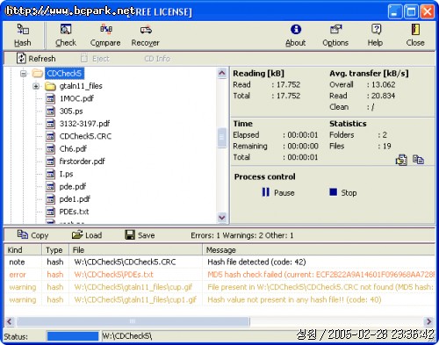The width and height of the screenshot is (439, 345).
Task: Open Options settings
Action: [335, 35]
